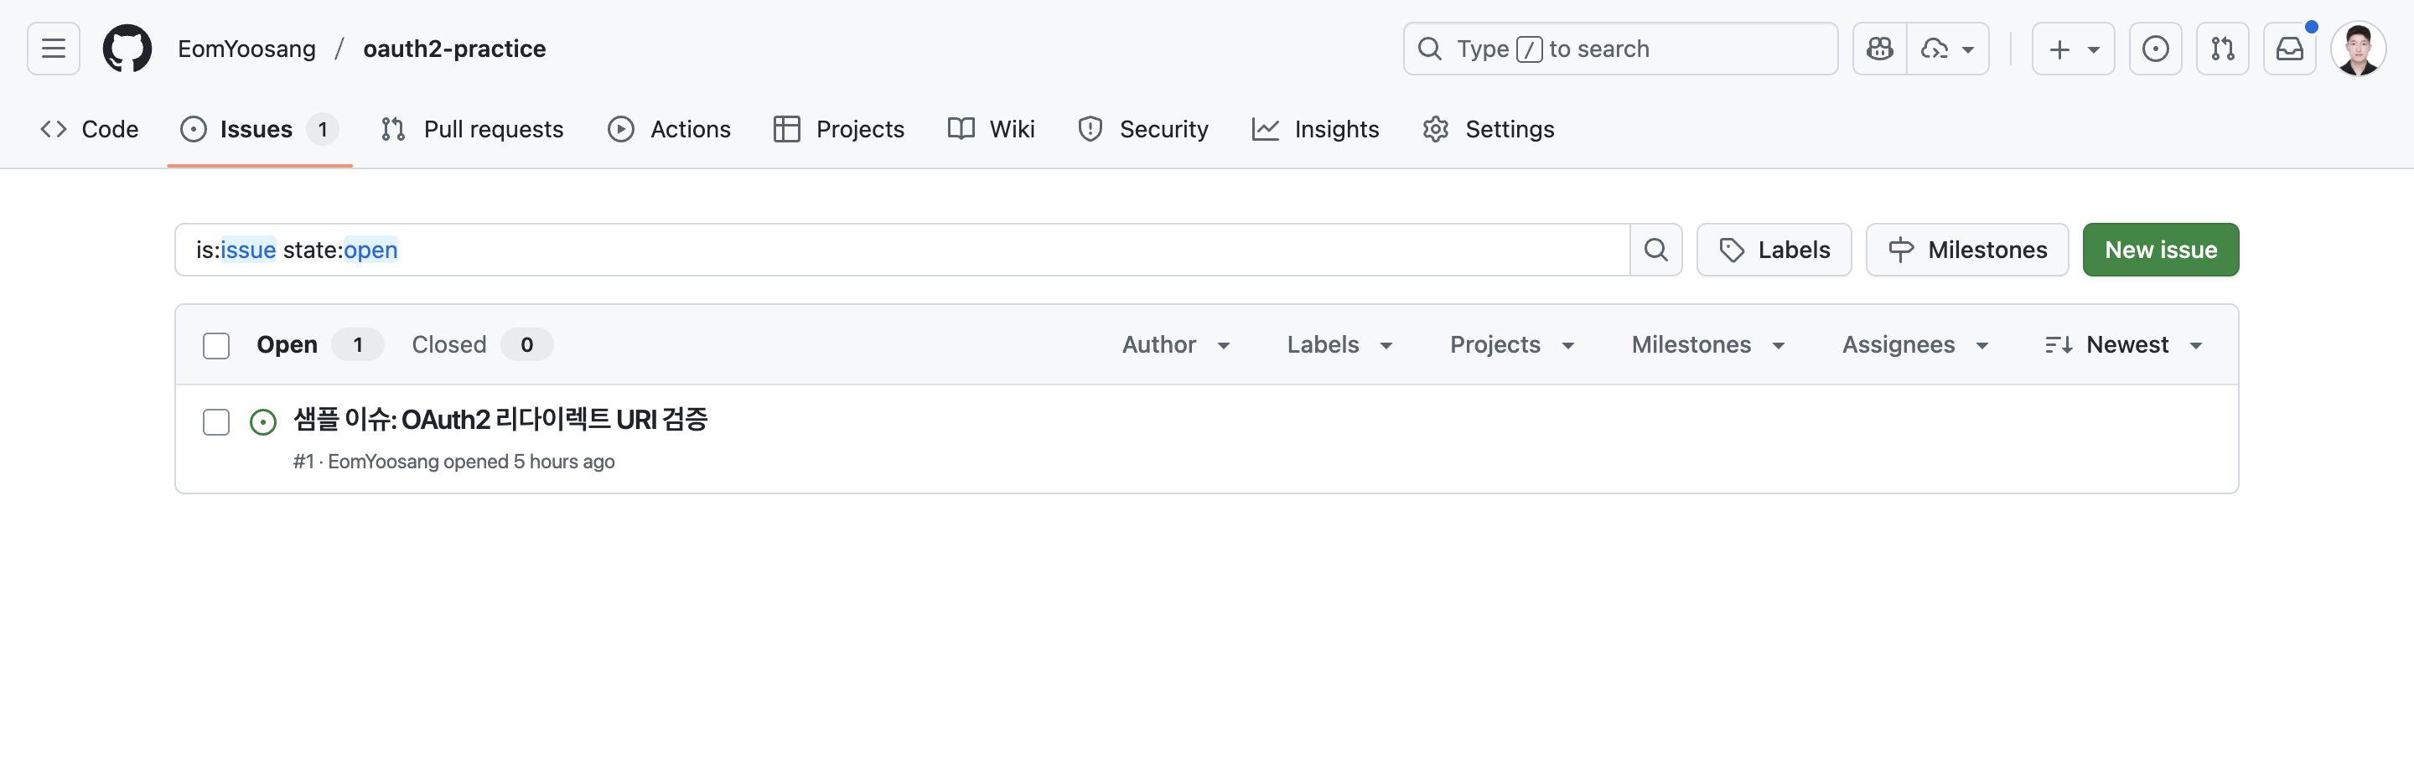Open the hamburger navigation menu
Image resolution: width=2414 pixels, height=759 pixels.
point(54,49)
